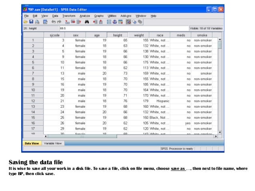This screenshot has width=255, height=191.
Task: Select the Data View tab
Action: pyautogui.click(x=32, y=143)
